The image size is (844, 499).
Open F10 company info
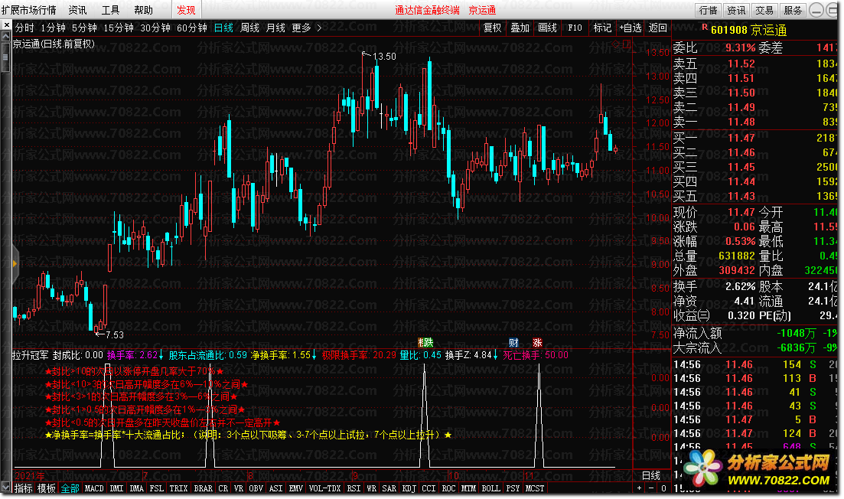pos(575,28)
